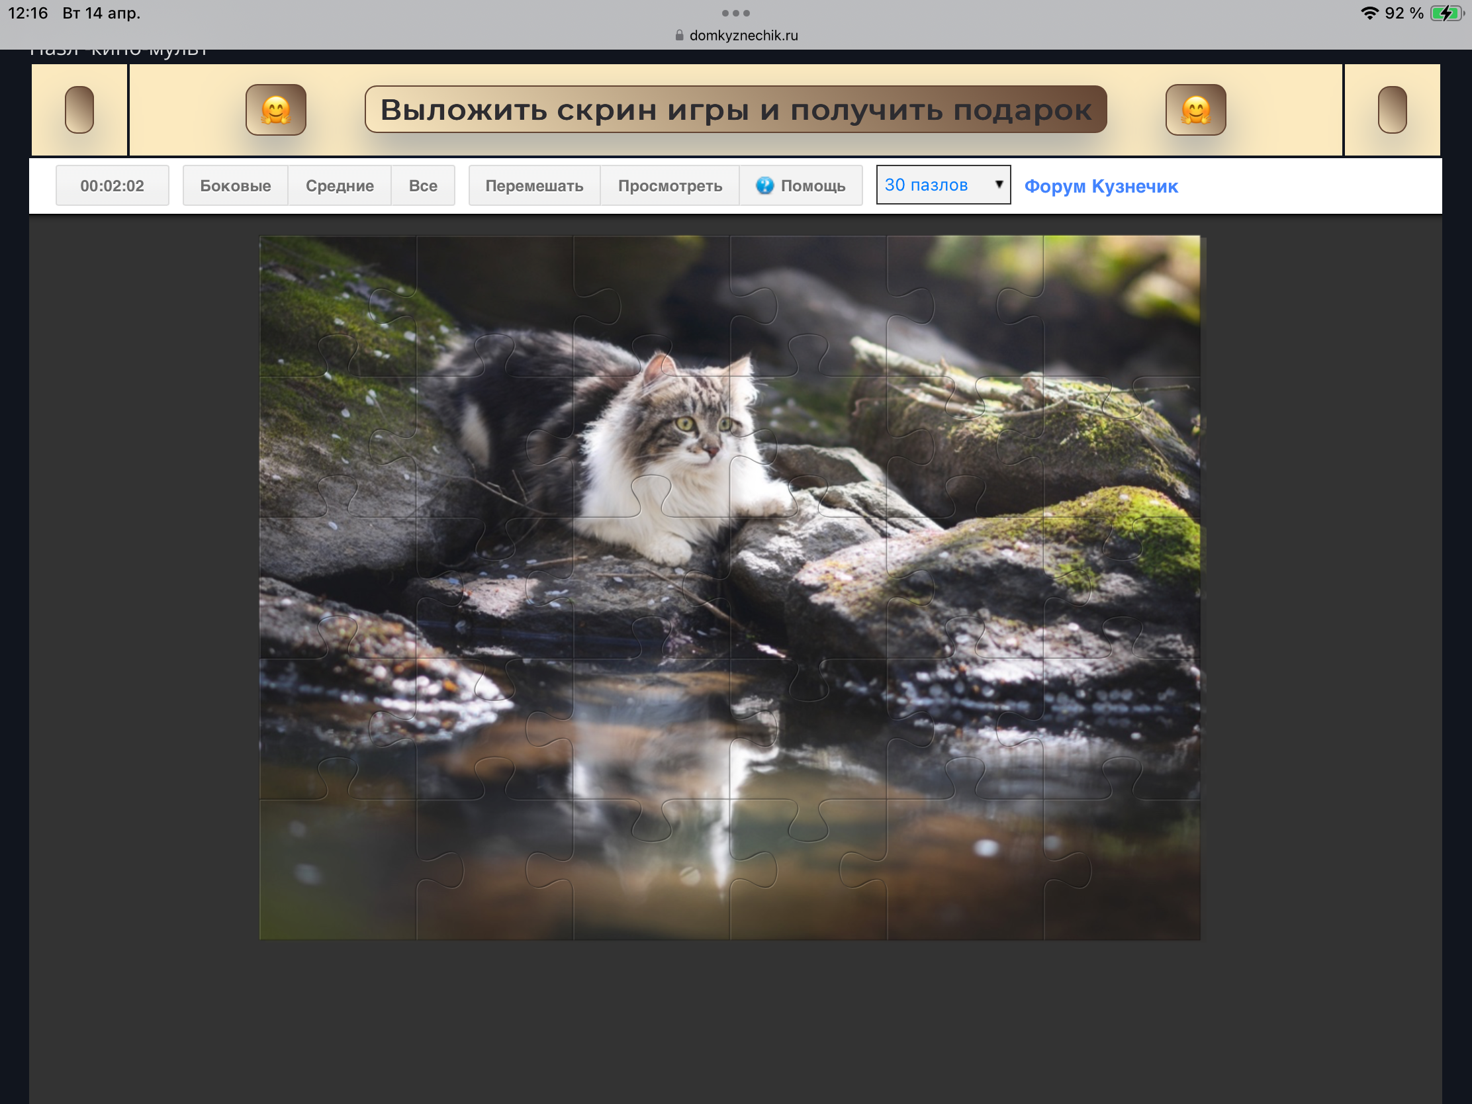The height and width of the screenshot is (1104, 1472).
Task: Click the 00:02:02 timer display
Action: (x=112, y=186)
